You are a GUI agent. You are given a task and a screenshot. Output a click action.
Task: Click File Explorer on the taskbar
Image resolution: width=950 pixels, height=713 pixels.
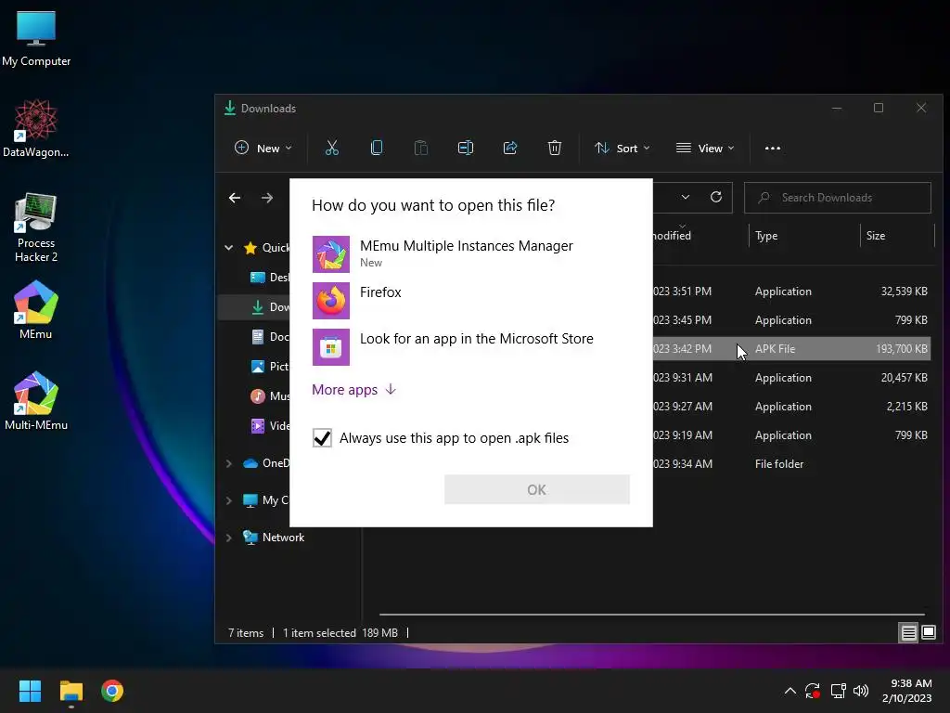(x=71, y=691)
